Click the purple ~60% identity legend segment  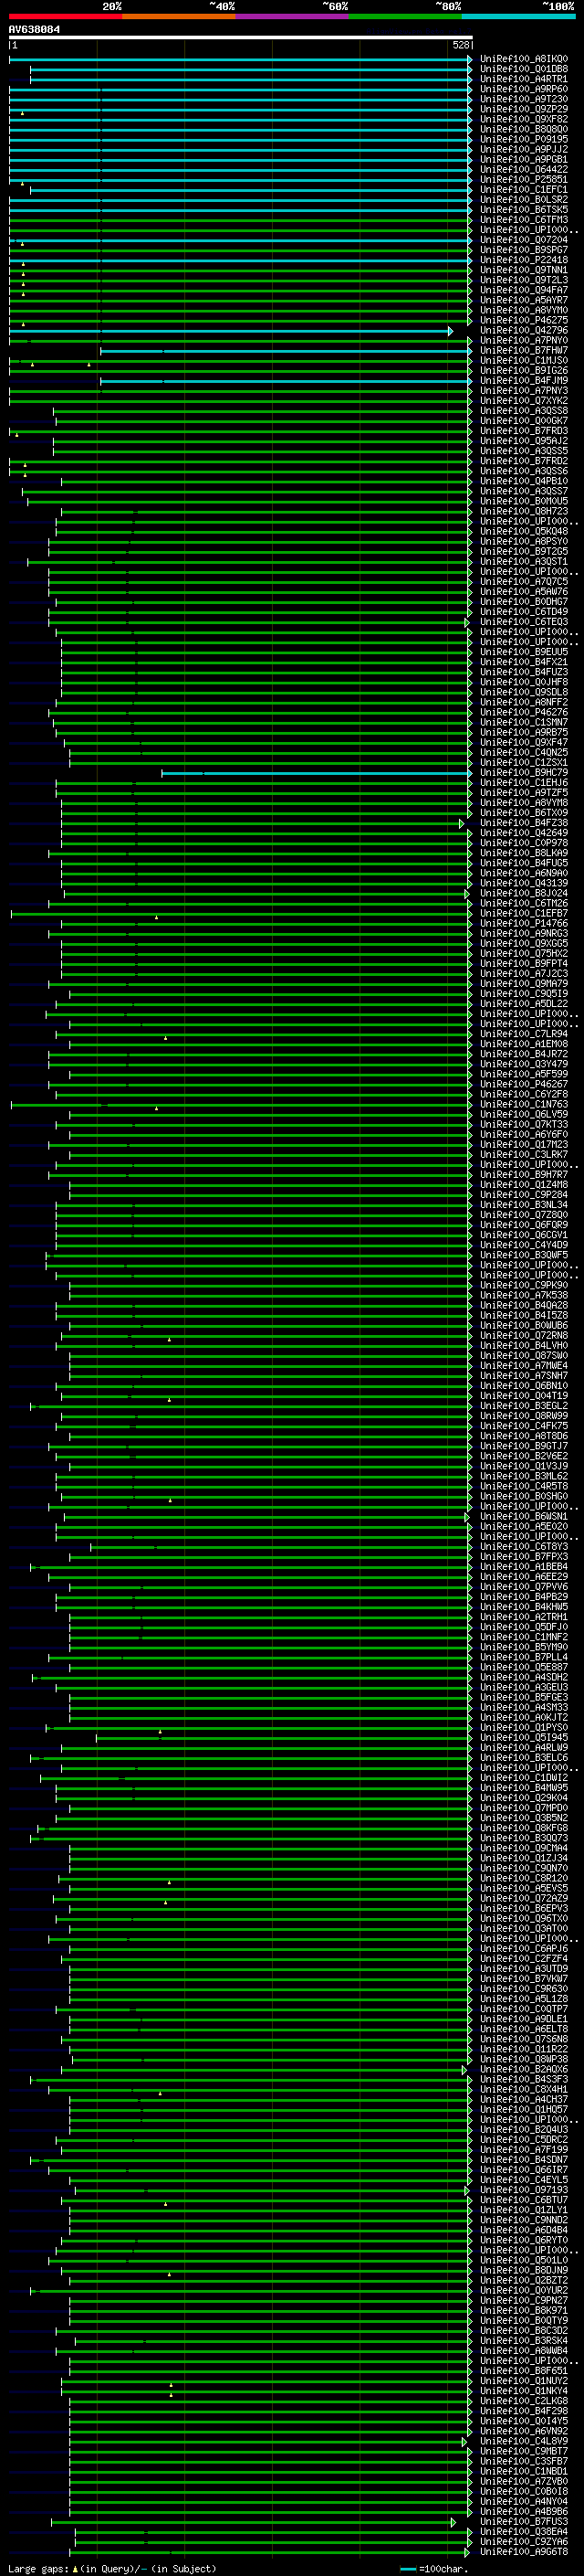point(291,16)
